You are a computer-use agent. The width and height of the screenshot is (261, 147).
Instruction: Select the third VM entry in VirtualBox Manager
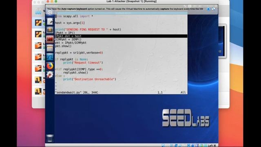39,45
